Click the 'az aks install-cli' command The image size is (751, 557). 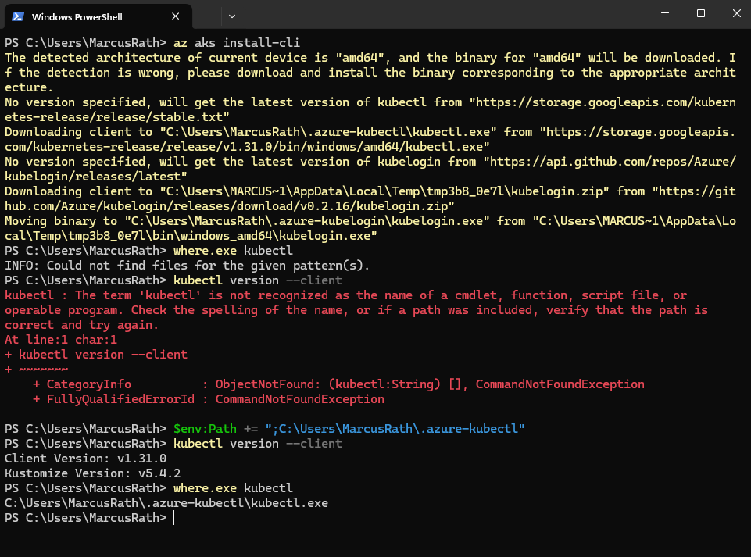(x=237, y=43)
